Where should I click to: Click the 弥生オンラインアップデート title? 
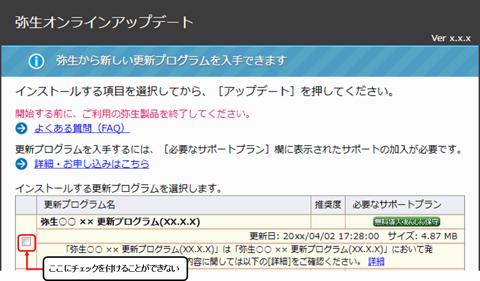coord(104,22)
